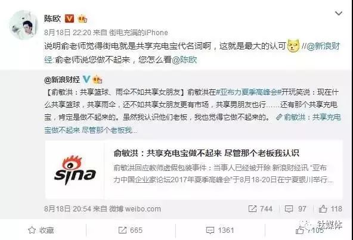Viewport: 353px width, 240px height.
Task: Click the Sina logo article thumbnail
Action: click(75, 170)
